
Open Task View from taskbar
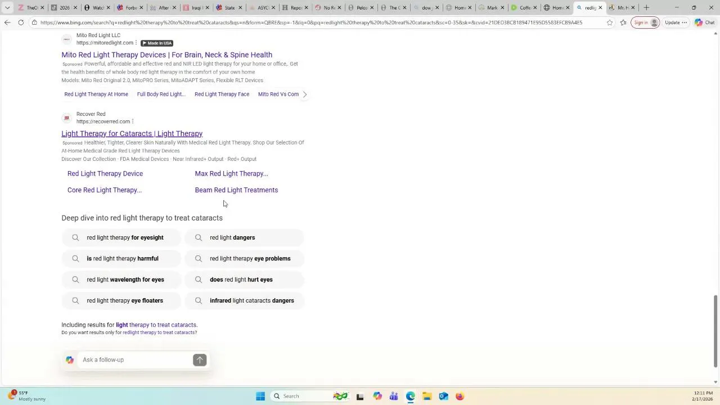coord(360,396)
